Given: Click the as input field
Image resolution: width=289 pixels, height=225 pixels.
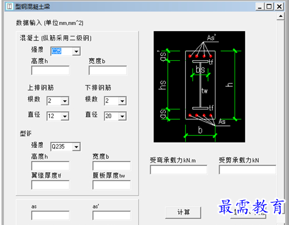Looking at the screenshot, I should (50, 216).
